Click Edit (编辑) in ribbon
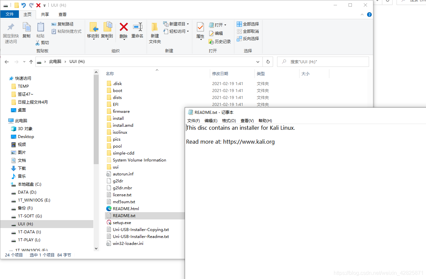This screenshot has width=426, height=279. click(x=216, y=33)
